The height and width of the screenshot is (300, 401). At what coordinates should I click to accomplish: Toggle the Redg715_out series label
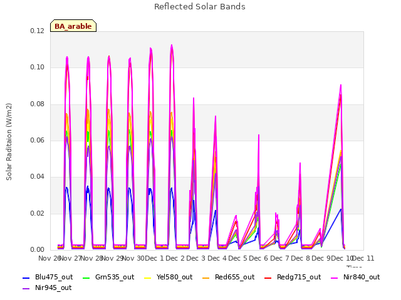pos(299,277)
